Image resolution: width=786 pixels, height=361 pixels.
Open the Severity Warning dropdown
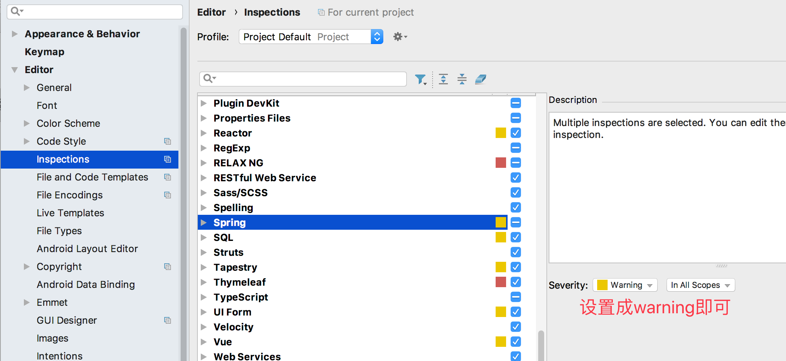click(625, 285)
